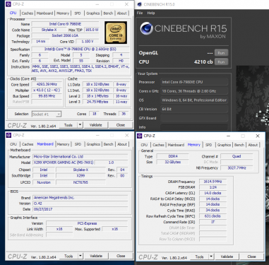Select About tab in the Mainboard window
This screenshot has height=265, width=269.
[122, 144]
